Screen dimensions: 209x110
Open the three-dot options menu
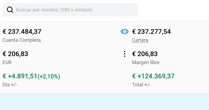(x=125, y=54)
